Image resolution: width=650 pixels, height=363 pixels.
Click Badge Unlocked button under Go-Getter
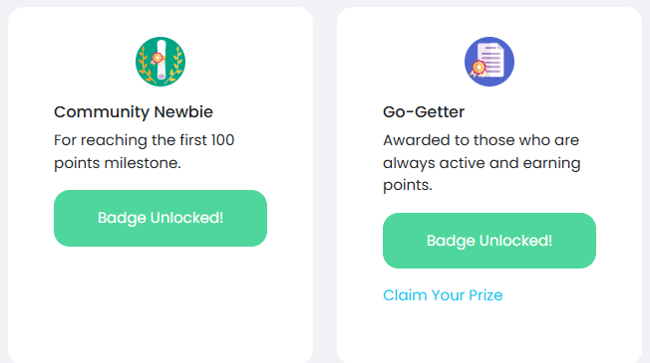[489, 241]
